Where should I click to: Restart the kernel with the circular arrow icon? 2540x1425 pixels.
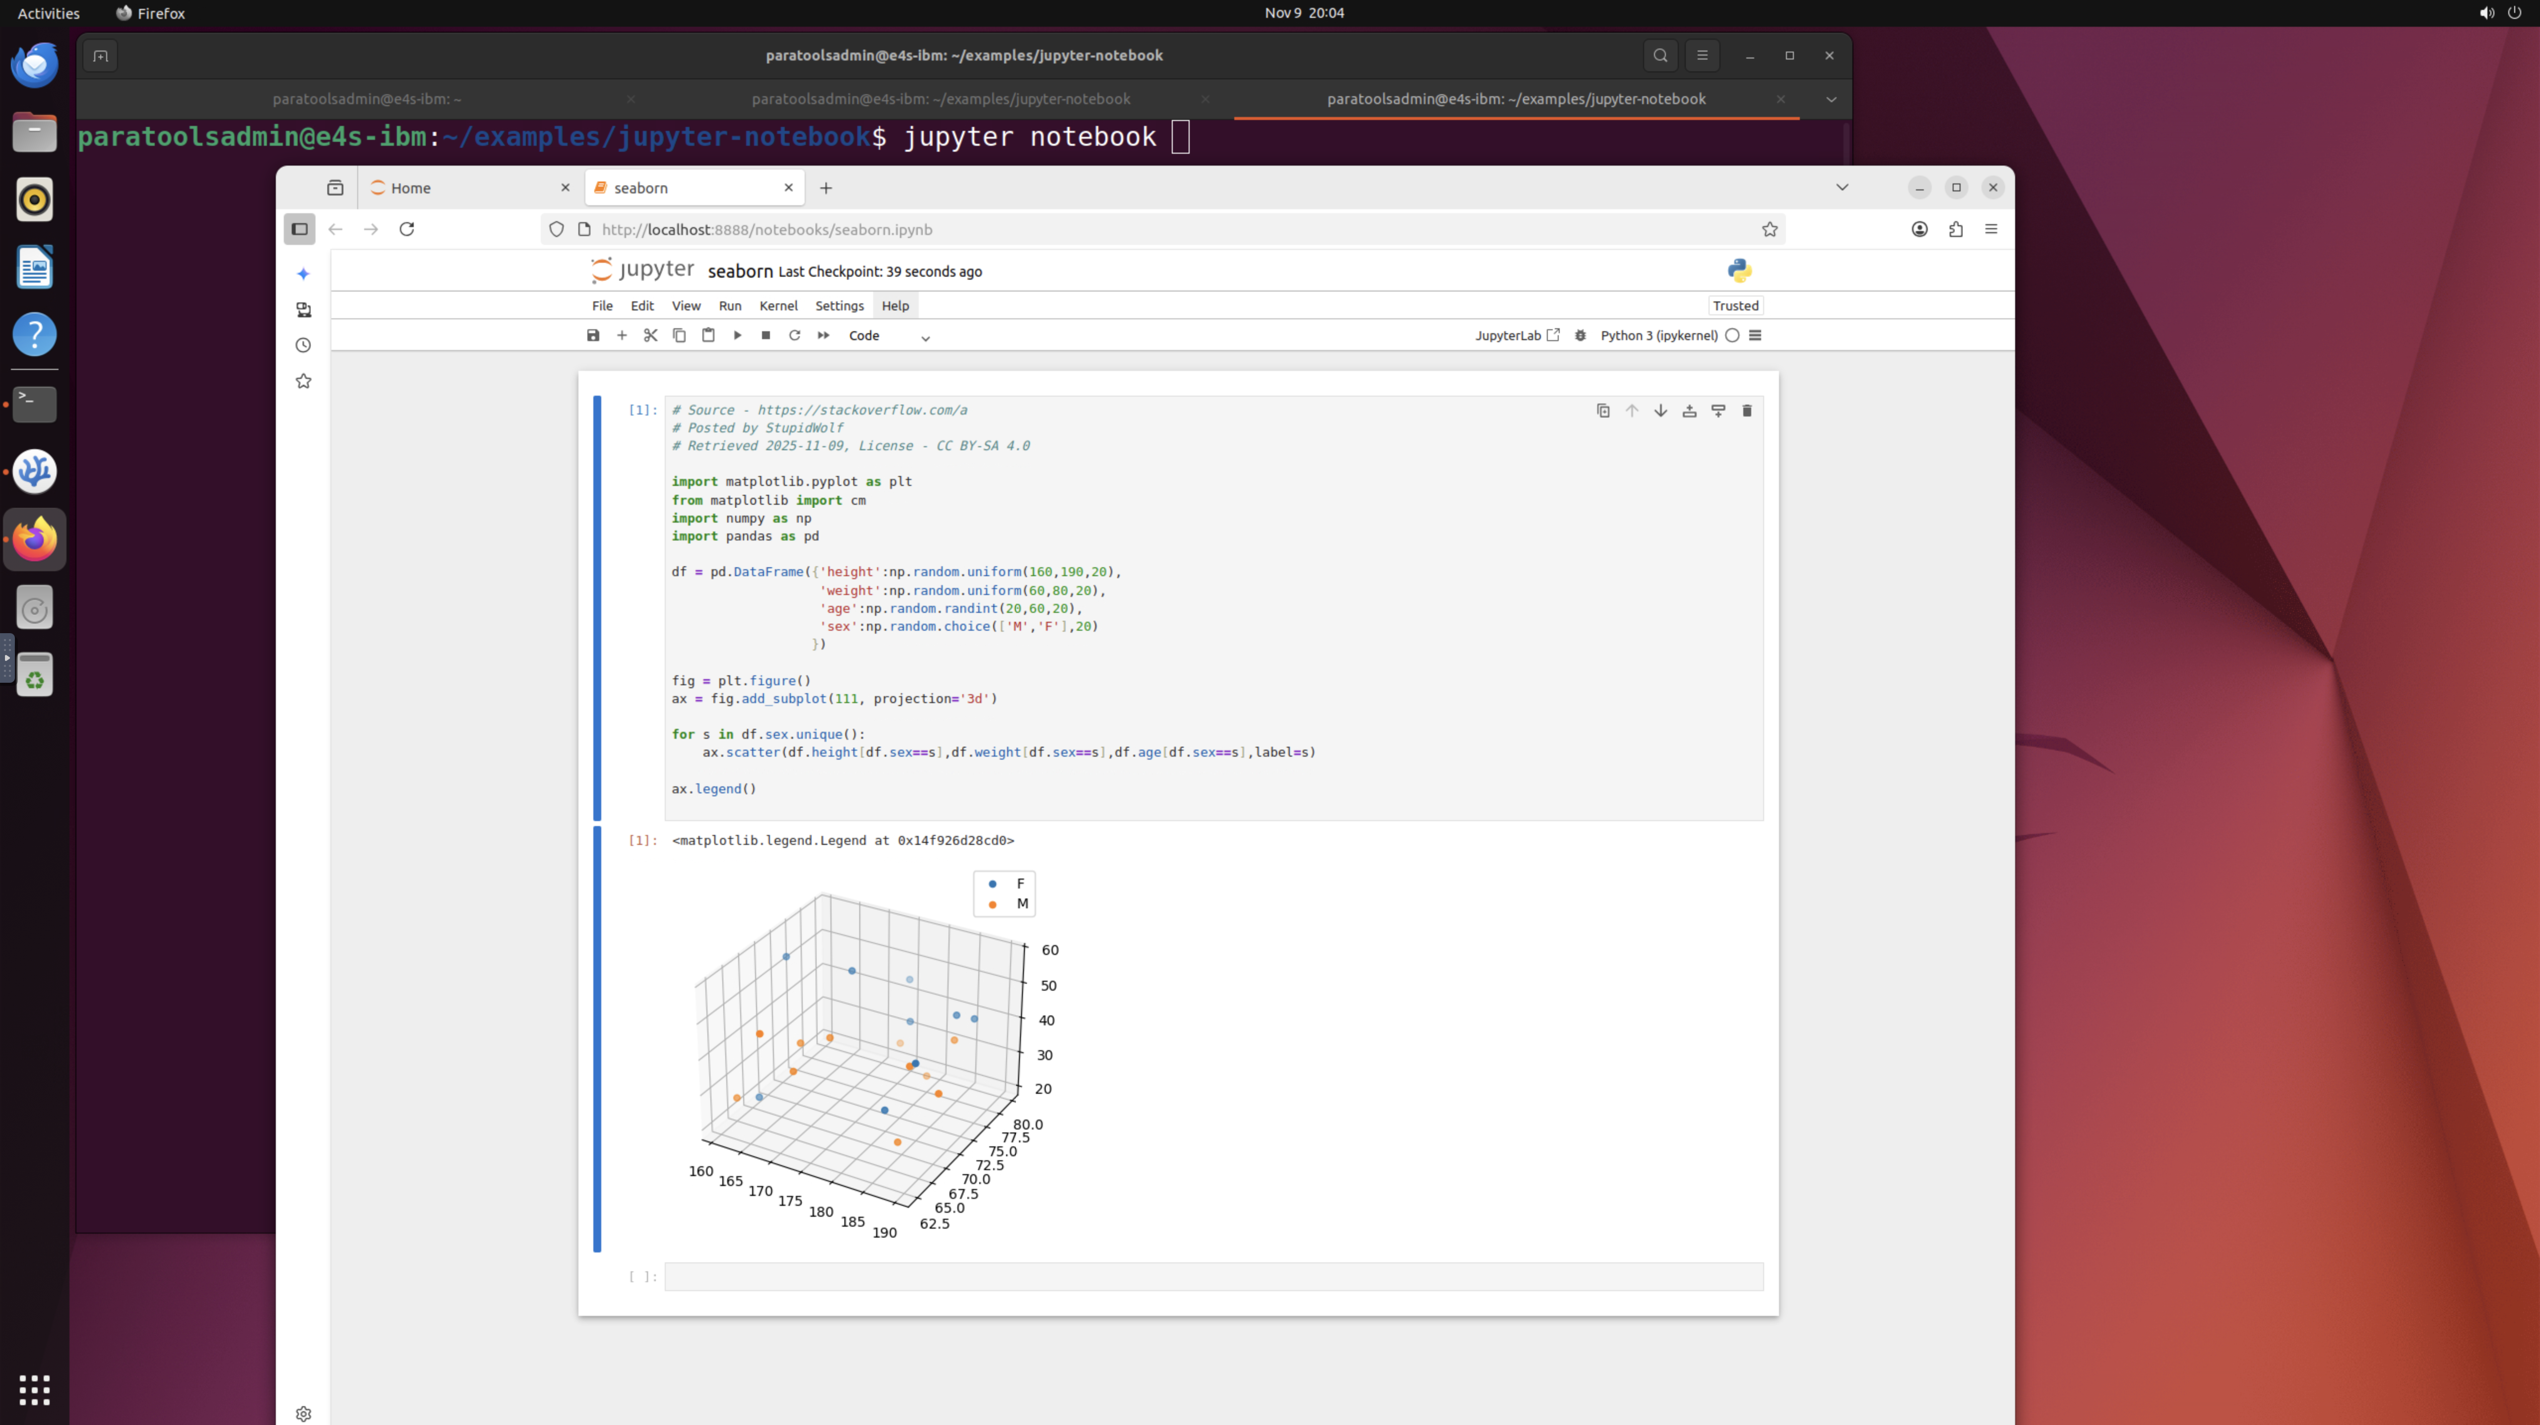pyautogui.click(x=794, y=335)
